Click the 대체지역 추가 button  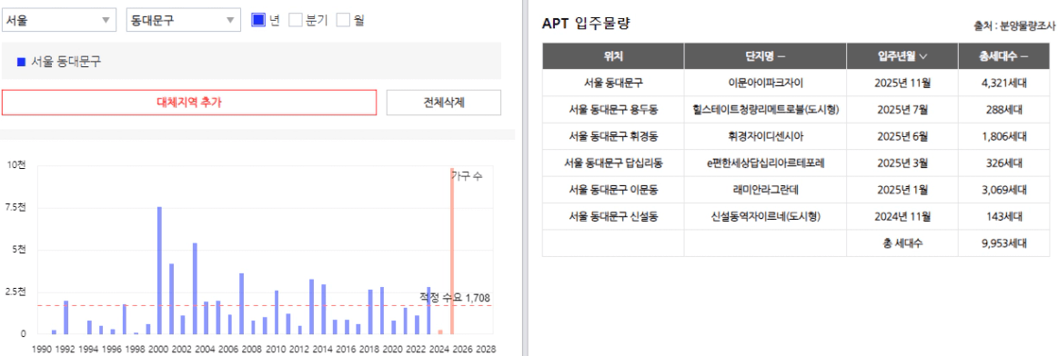tap(189, 103)
